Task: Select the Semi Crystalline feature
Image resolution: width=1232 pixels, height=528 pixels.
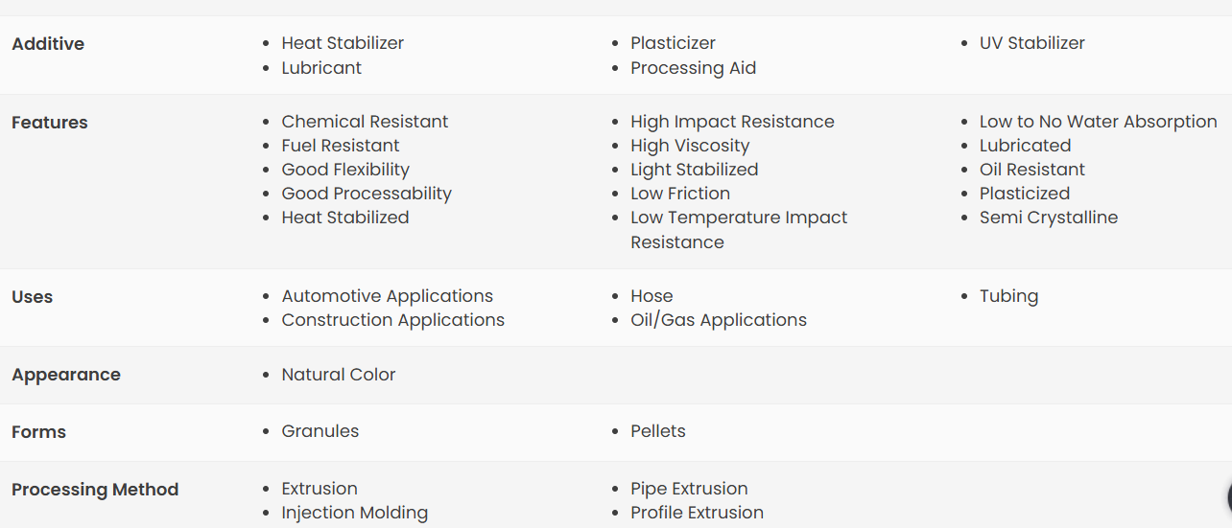Action: (x=1048, y=218)
